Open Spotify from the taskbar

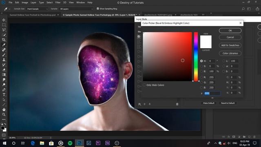pyautogui.click(x=70, y=143)
